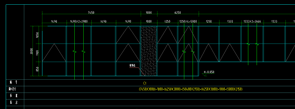Click the 编号 row header

coord(14,82)
